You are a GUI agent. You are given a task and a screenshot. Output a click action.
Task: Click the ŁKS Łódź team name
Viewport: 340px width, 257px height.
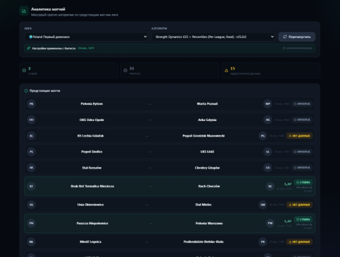[x=207, y=152]
